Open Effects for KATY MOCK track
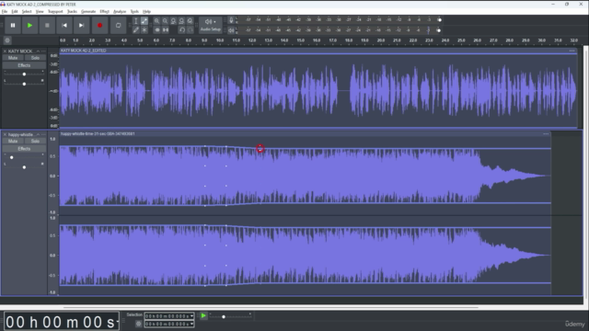This screenshot has width=589, height=331. [24, 65]
